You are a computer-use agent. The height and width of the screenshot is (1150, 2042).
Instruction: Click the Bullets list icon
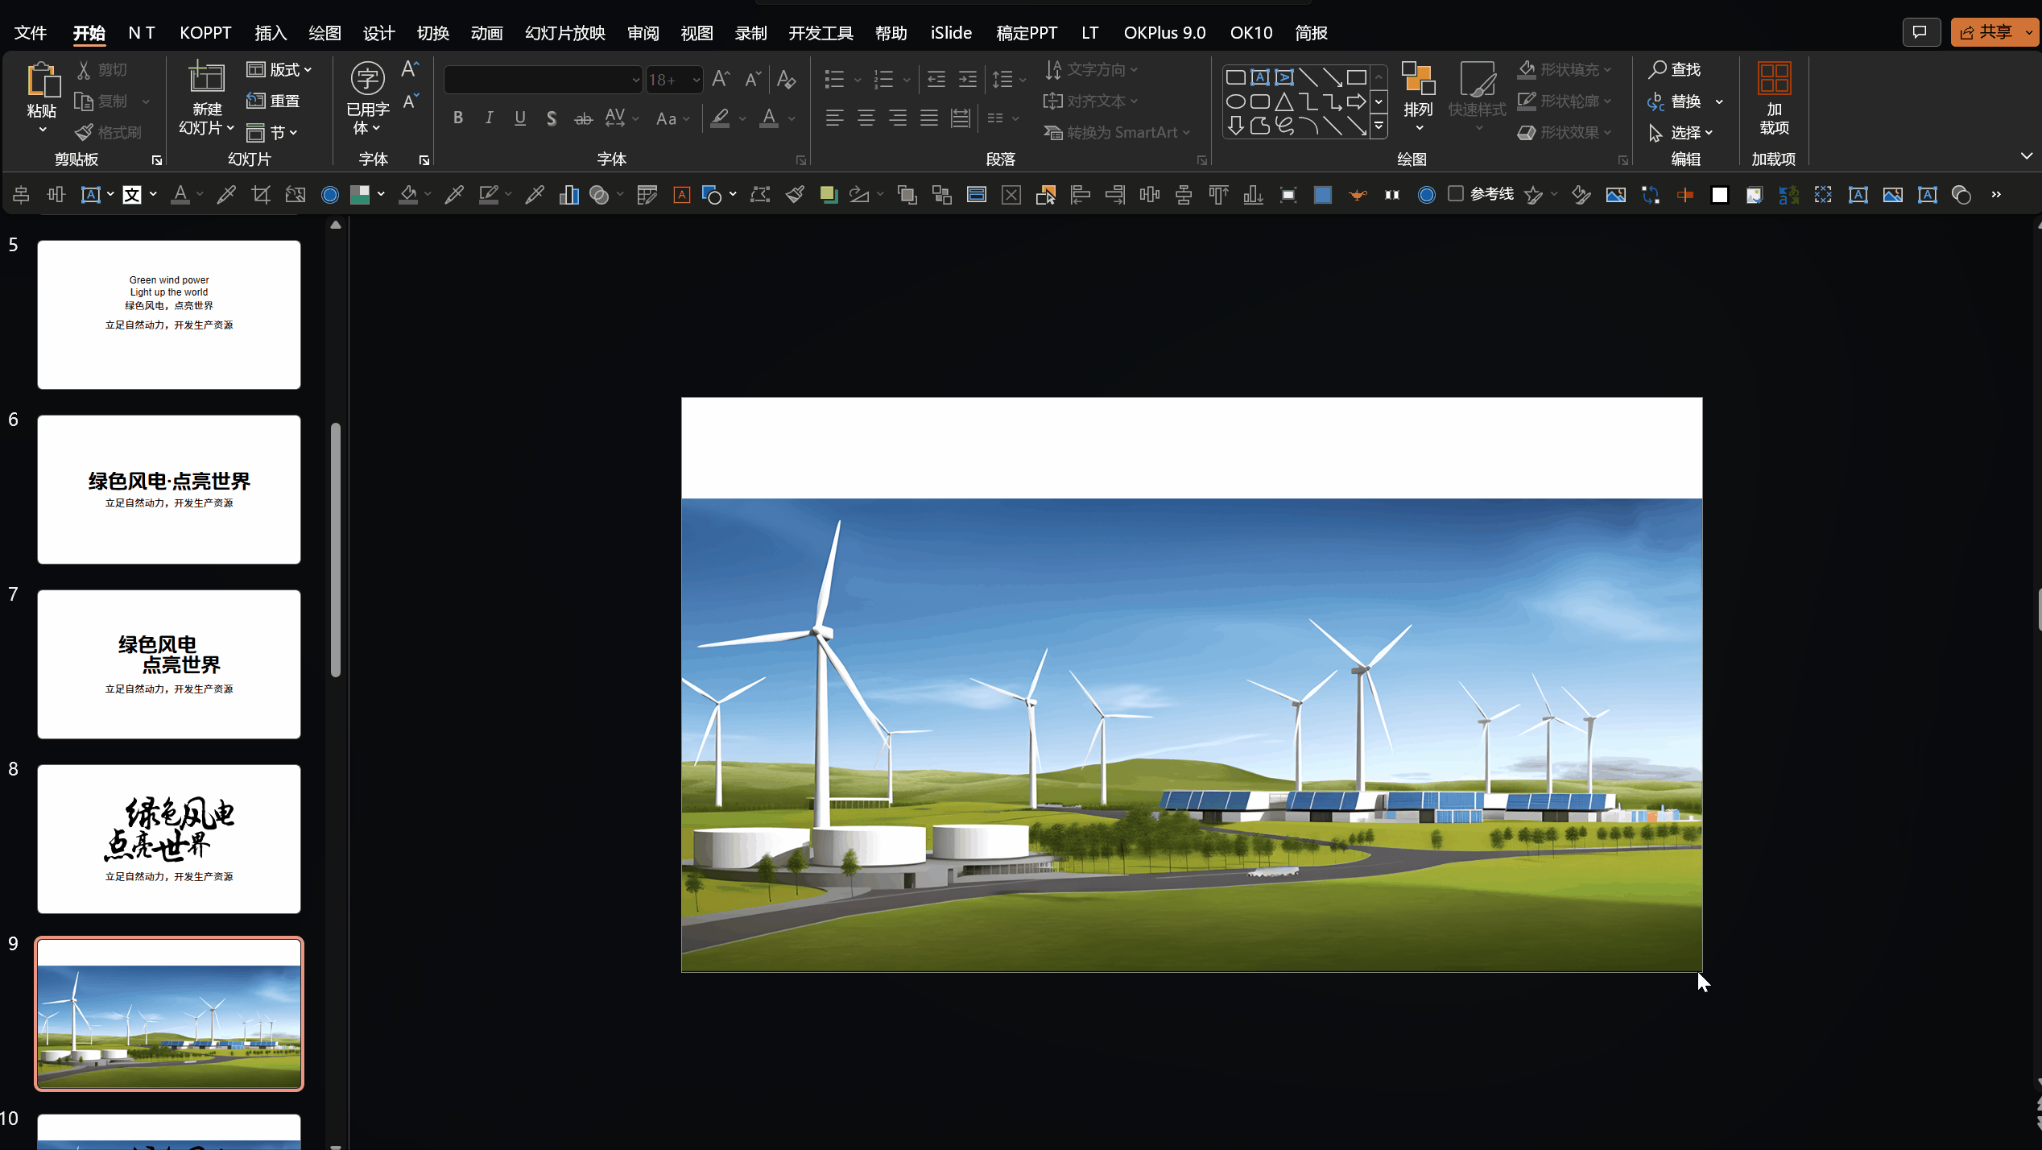coord(834,79)
